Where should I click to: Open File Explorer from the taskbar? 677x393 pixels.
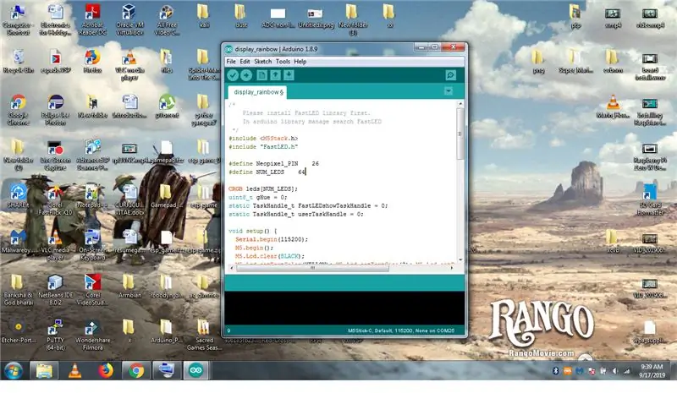coord(44,370)
